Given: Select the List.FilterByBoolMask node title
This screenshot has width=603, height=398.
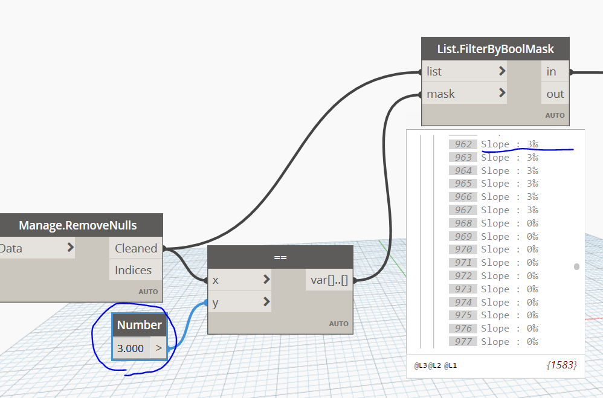Looking at the screenshot, I should pos(495,49).
